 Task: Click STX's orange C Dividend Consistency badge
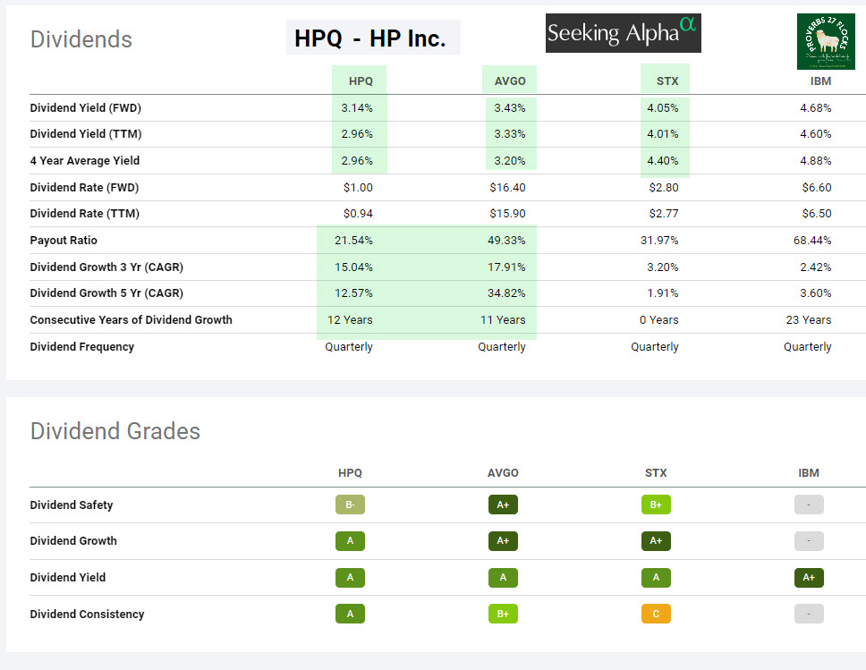656,614
